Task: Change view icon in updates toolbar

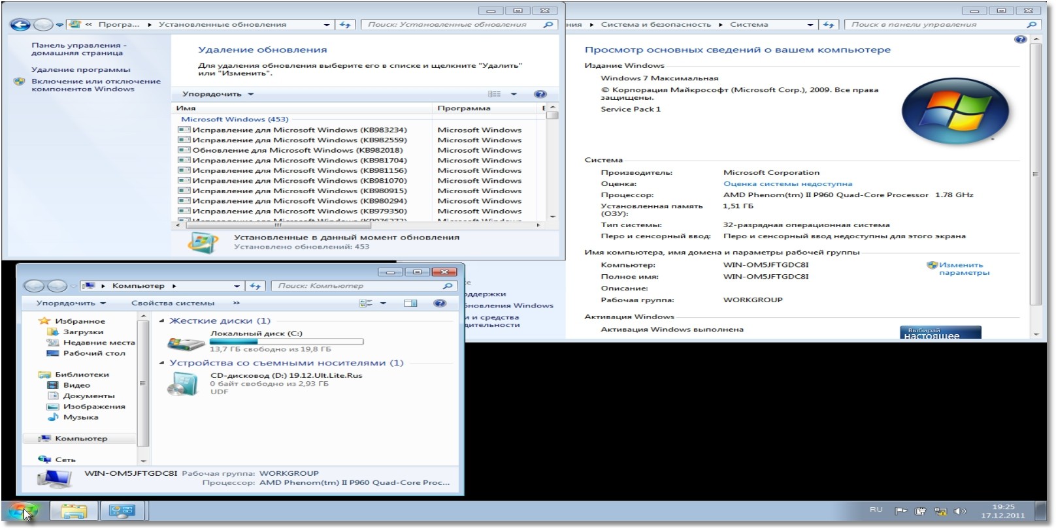Action: [495, 94]
